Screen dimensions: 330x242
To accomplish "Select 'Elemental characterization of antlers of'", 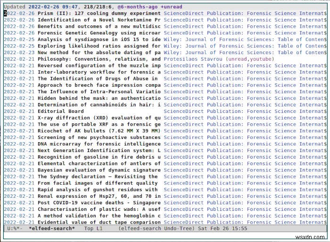I will 99,163.
